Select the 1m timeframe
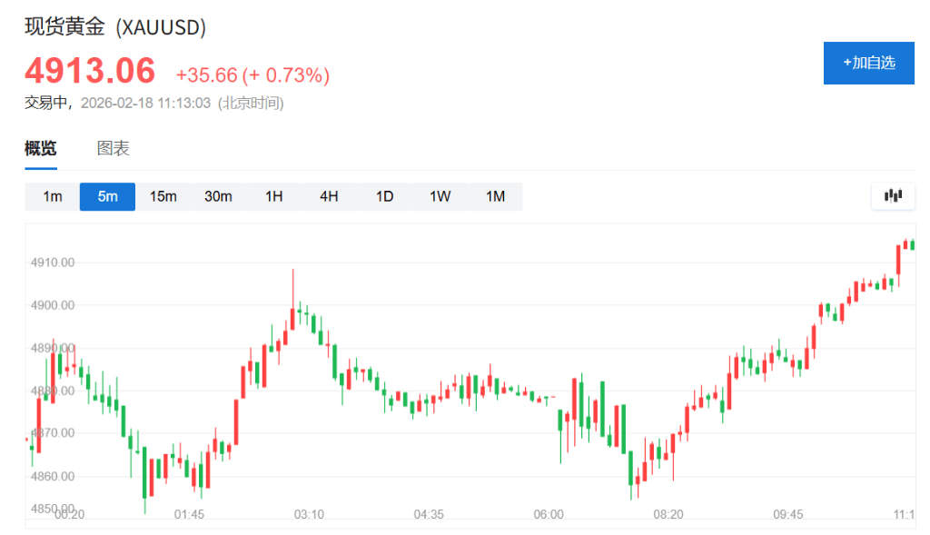The width and height of the screenshot is (930, 535). [x=53, y=196]
